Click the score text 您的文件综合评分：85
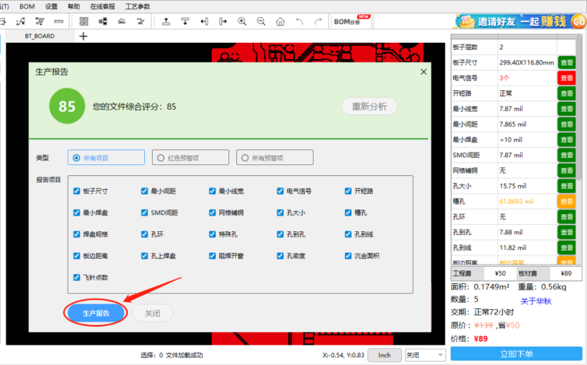 [x=134, y=107]
